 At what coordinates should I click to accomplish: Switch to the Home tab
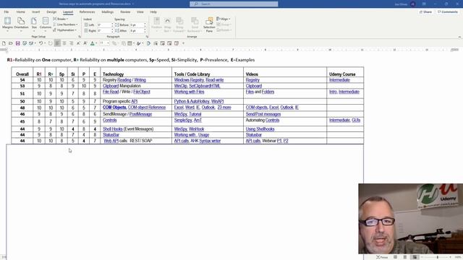point(21,12)
